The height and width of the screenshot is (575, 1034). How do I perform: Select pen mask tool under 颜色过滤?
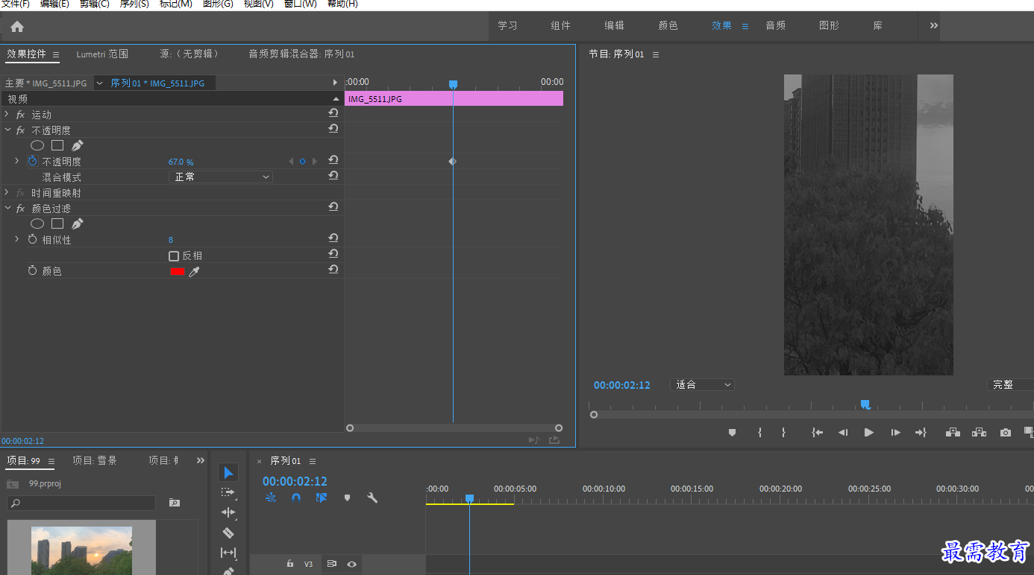point(77,223)
